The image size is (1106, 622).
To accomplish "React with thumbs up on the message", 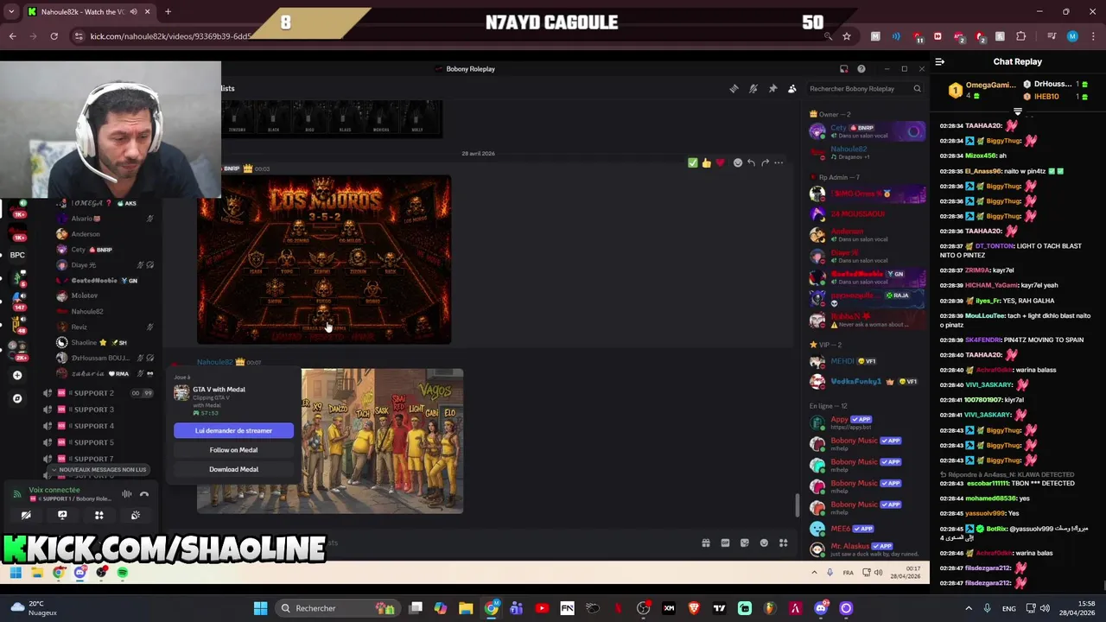I will click(706, 162).
